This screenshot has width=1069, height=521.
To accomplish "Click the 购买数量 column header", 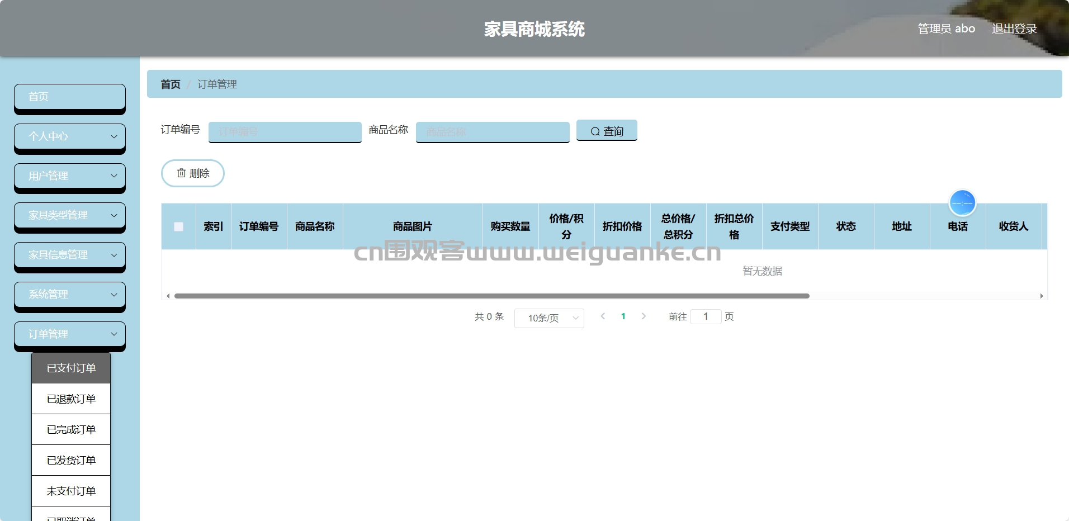I will [510, 226].
